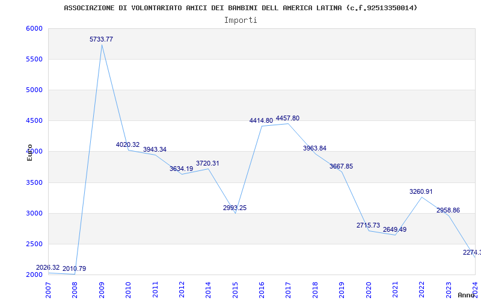Click the 5733.77 peak value label
This screenshot has width=481, height=301.
click(x=101, y=39)
